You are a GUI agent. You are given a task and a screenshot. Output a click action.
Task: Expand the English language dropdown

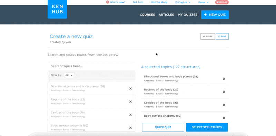pos(183,2)
